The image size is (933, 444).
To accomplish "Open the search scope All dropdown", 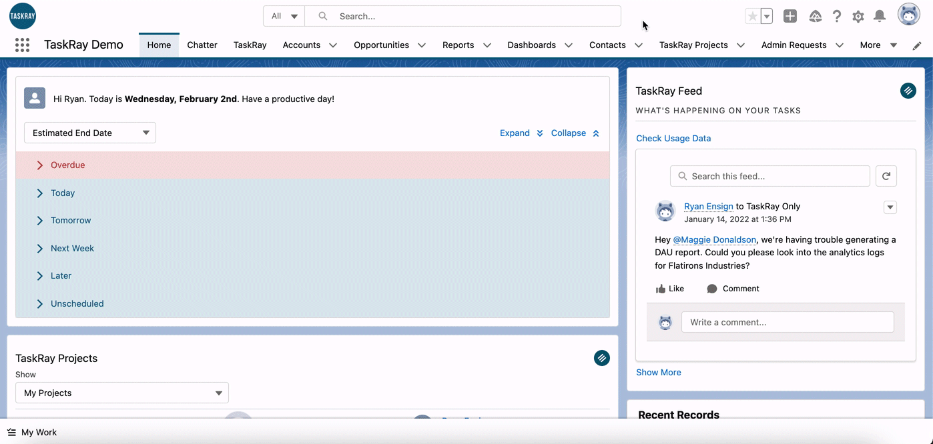I will [284, 16].
